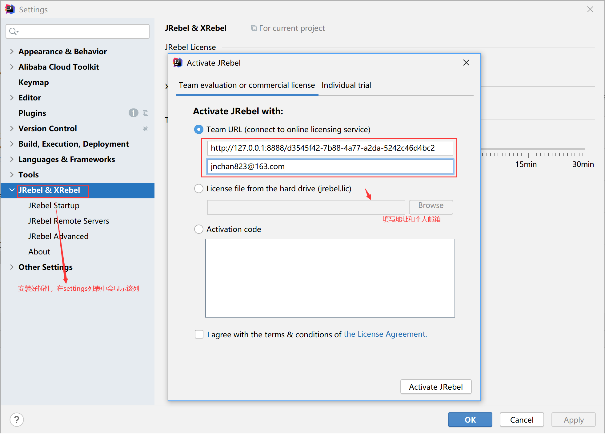Image resolution: width=605 pixels, height=434 pixels.
Task: Click the Apply button
Action: pyautogui.click(x=573, y=420)
